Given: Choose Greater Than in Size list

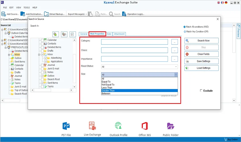Looking at the screenshot, I should coord(139,91).
